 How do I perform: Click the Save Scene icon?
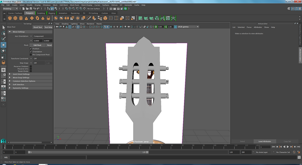tap(31, 9)
